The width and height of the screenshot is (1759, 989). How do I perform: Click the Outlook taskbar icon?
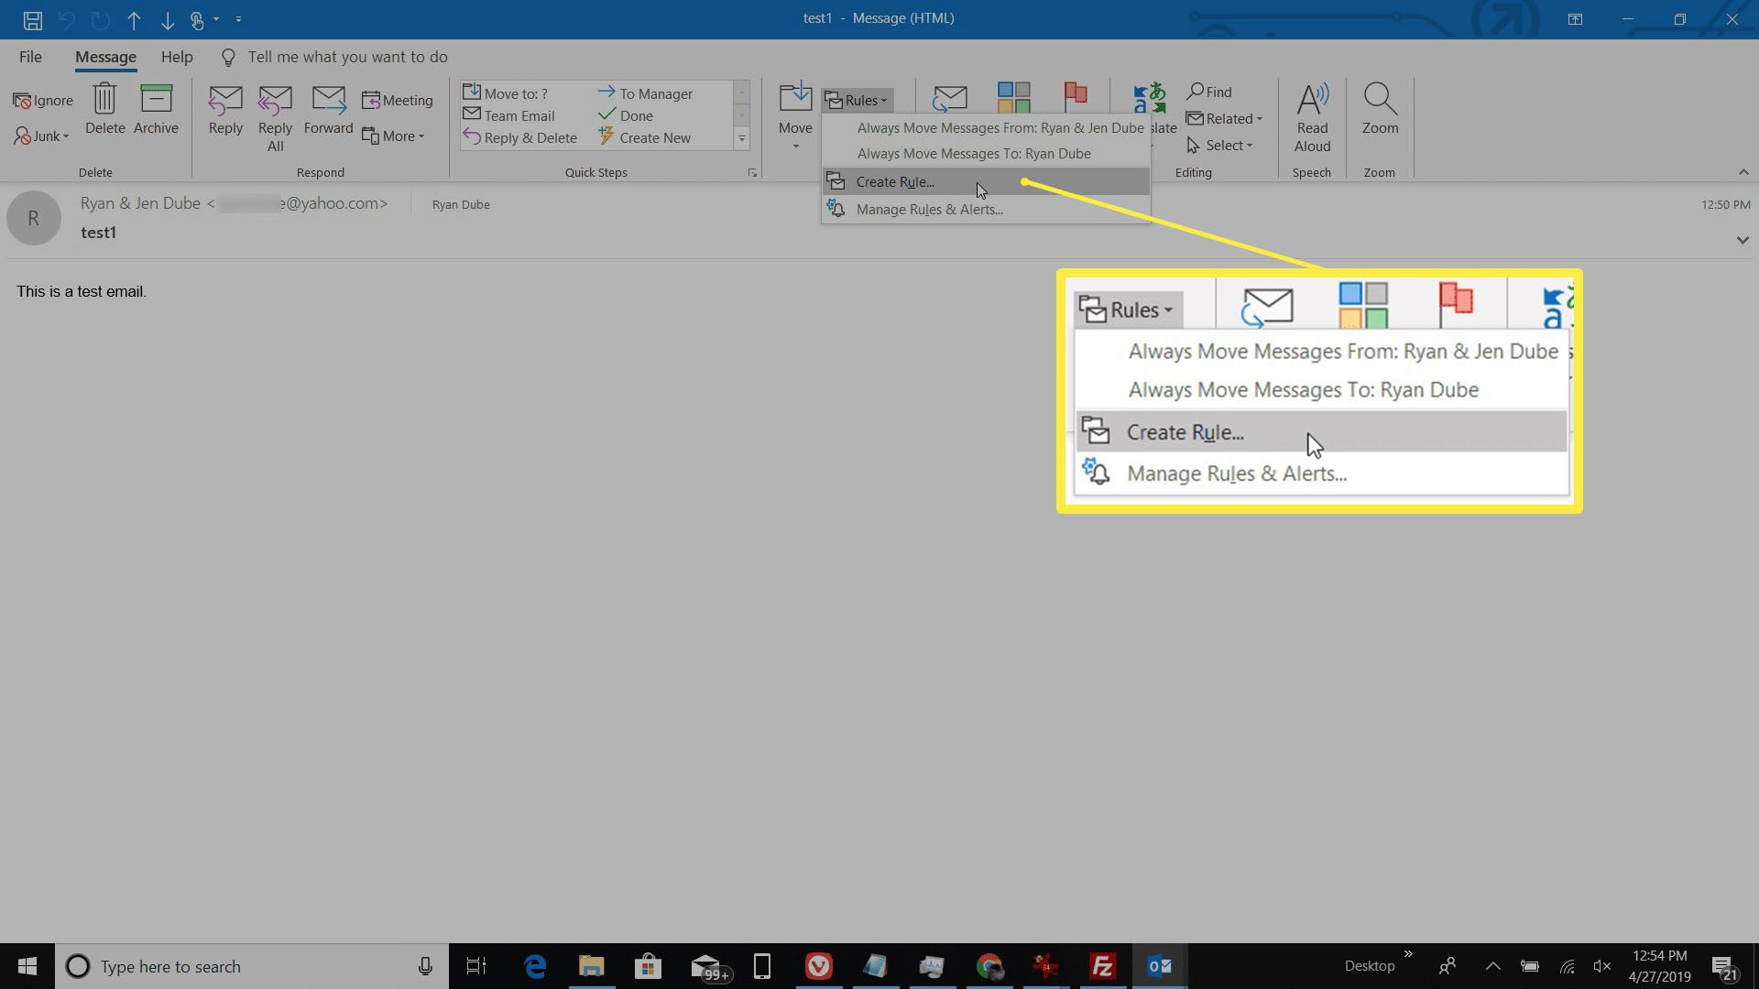click(x=1159, y=966)
